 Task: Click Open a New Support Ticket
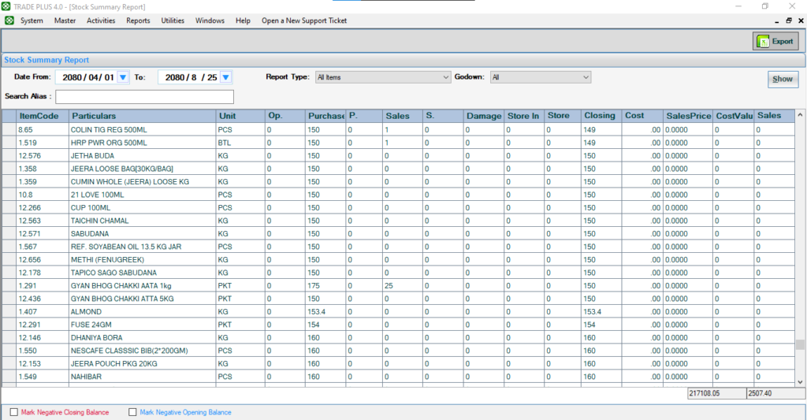tap(304, 20)
